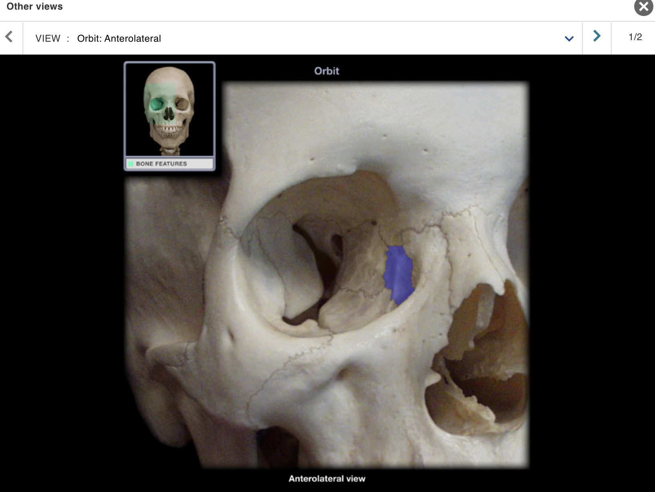The width and height of the screenshot is (655, 492).
Task: Click the Orbit title above the image
Action: 327,71
